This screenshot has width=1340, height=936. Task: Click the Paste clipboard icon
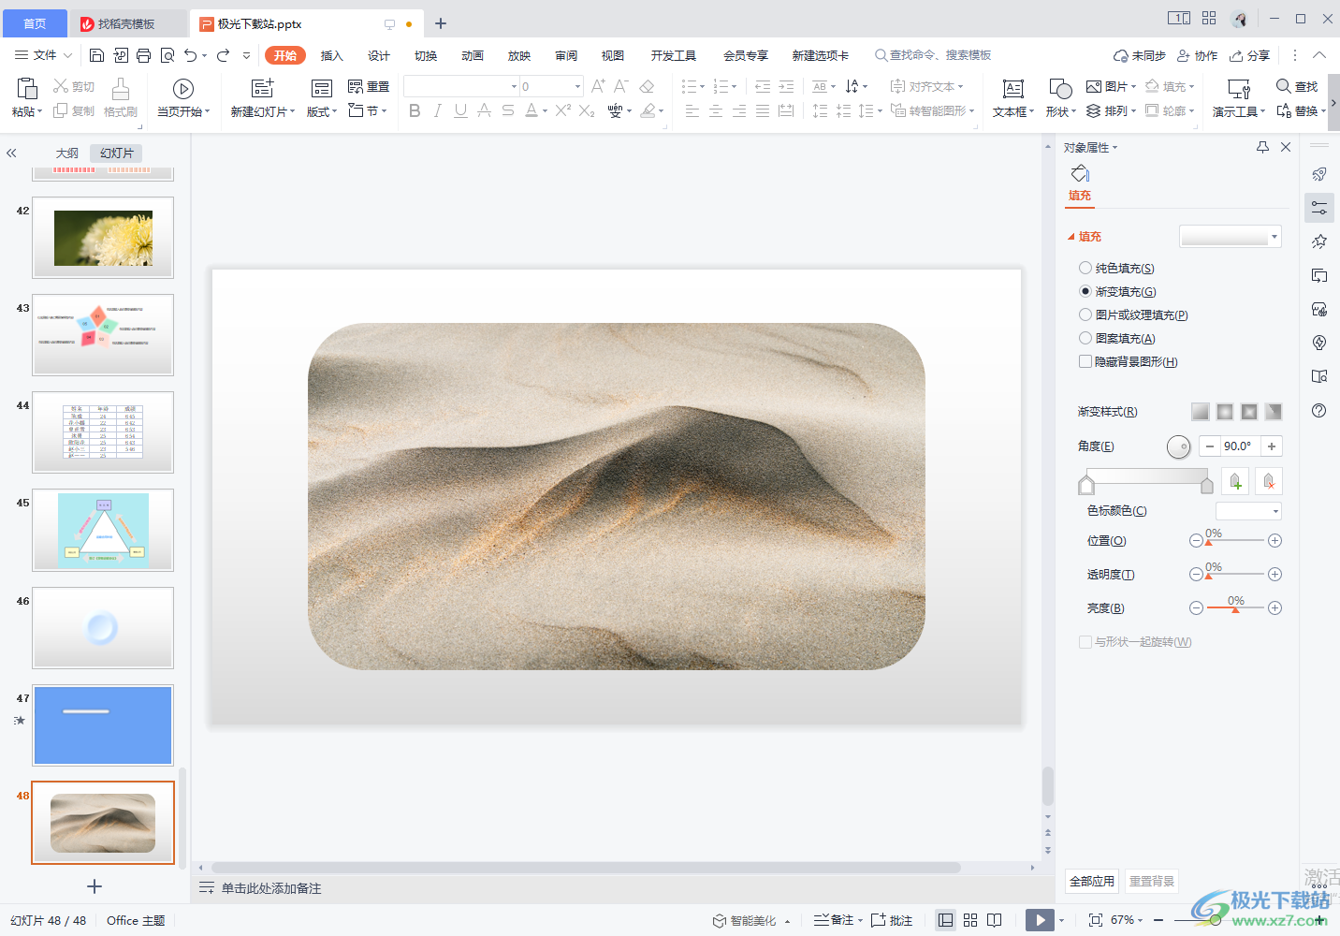[x=27, y=88]
